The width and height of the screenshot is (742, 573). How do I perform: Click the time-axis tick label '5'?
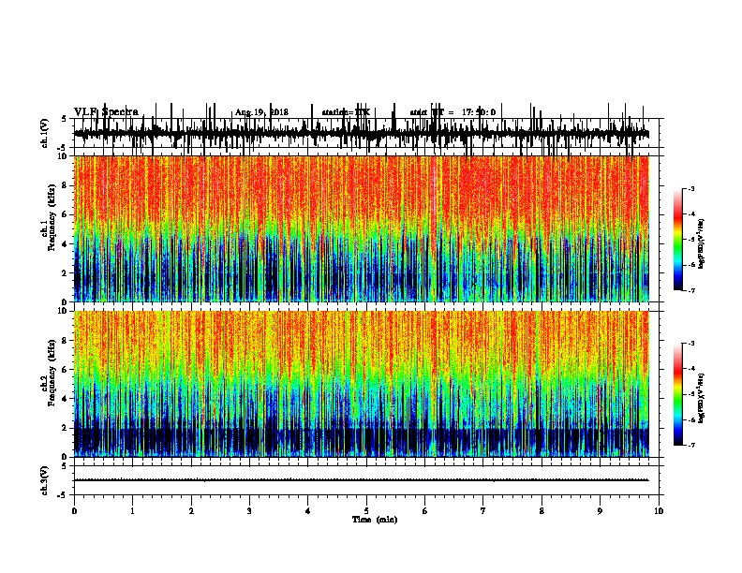366,511
